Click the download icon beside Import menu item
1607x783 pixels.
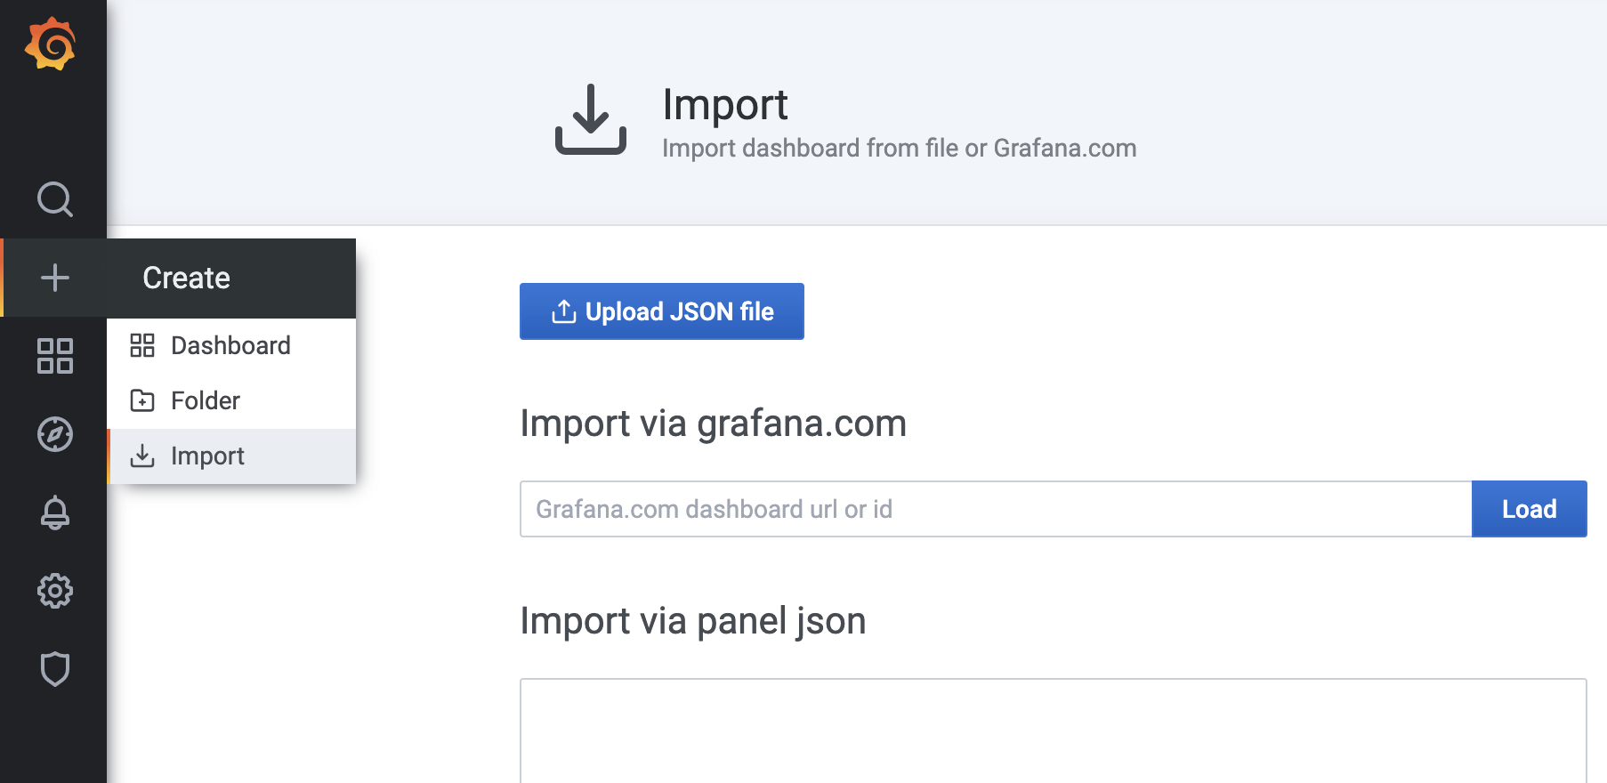coord(142,456)
